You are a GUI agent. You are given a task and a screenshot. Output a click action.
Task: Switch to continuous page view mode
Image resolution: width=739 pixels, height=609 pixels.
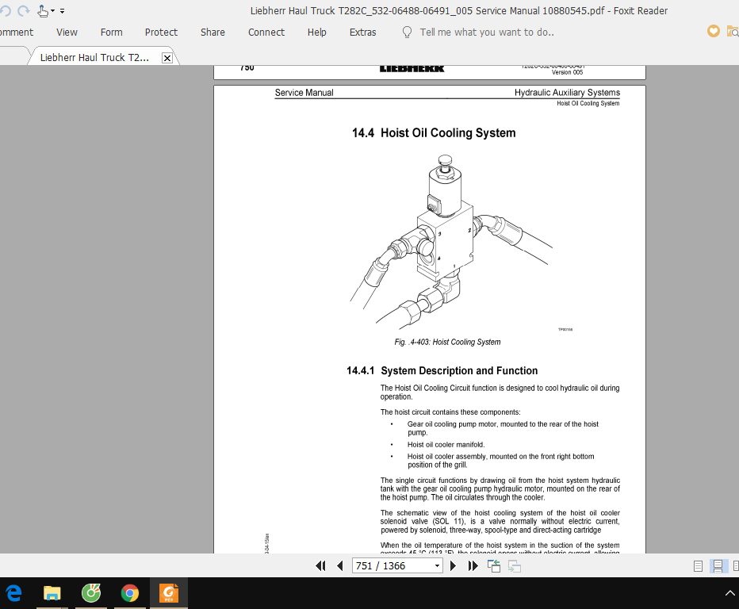pyautogui.click(x=718, y=565)
